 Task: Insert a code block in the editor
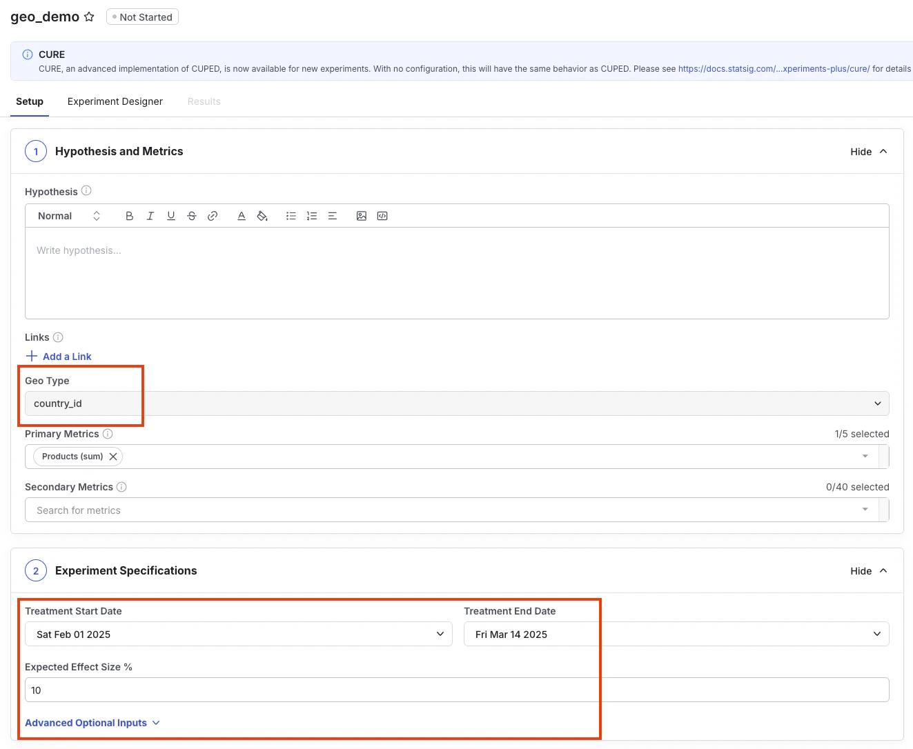(382, 215)
